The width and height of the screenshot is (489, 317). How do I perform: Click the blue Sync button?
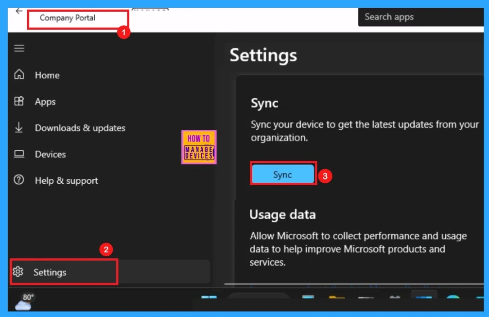pos(283,174)
